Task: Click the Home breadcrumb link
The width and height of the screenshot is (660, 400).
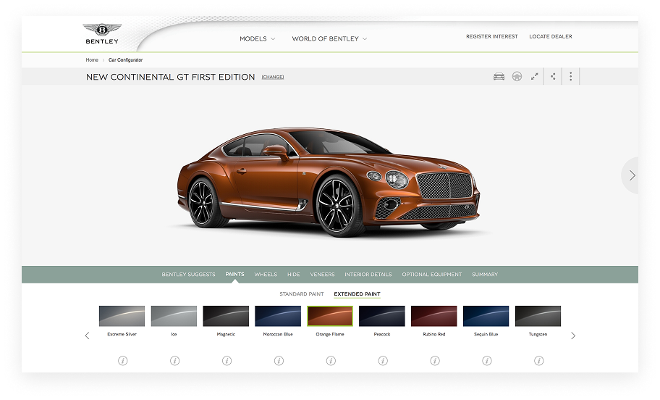Action: pyautogui.click(x=92, y=60)
